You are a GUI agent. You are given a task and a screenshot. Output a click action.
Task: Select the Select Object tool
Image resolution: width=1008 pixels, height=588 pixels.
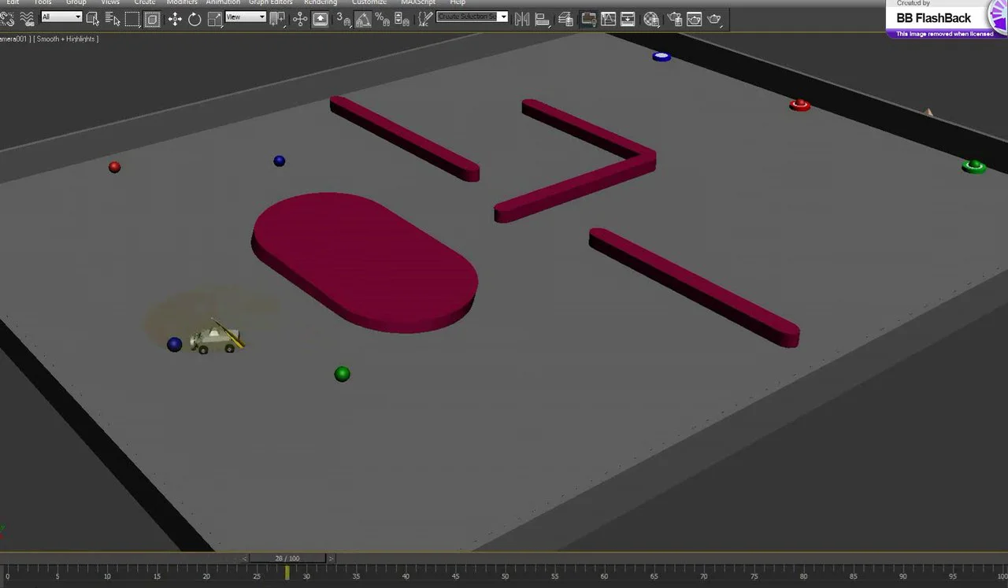pyautogui.click(x=93, y=19)
